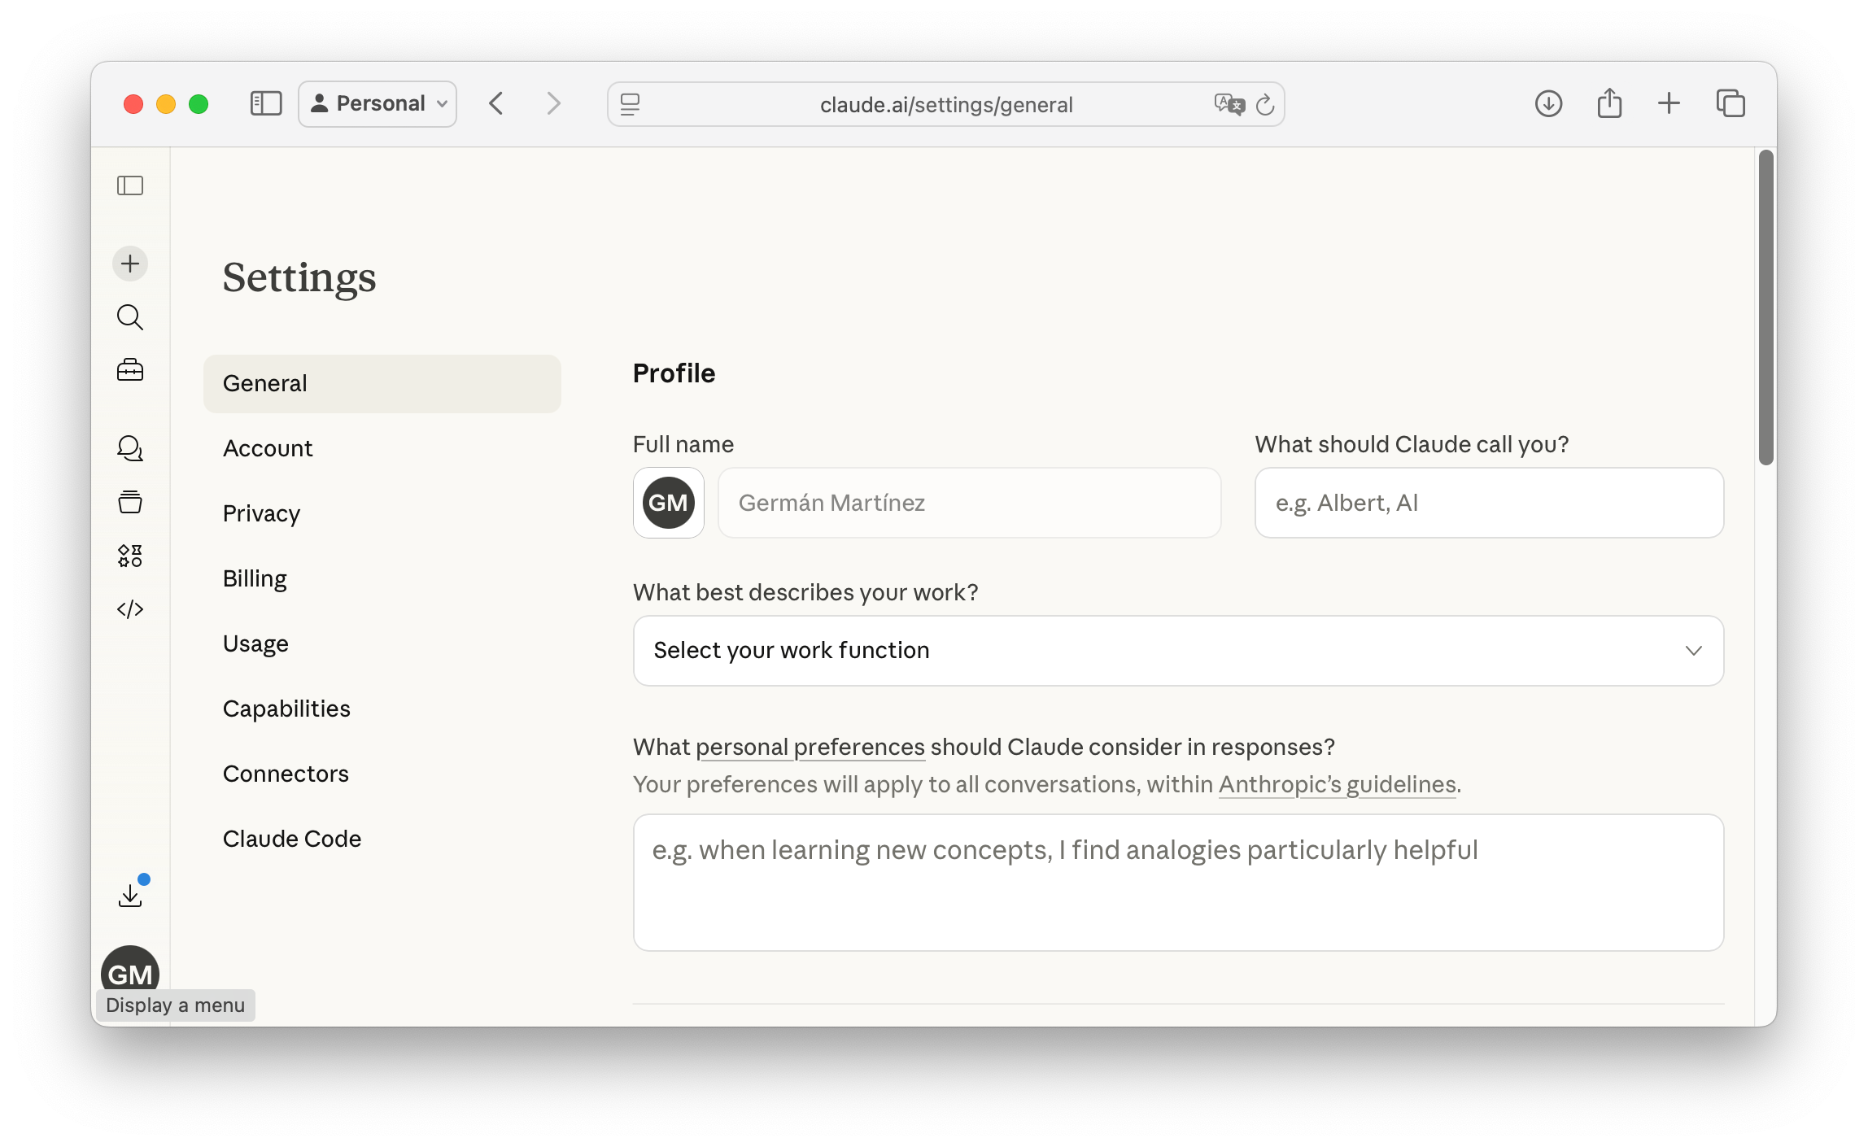Open the search icon in the left sidebar

tap(130, 317)
